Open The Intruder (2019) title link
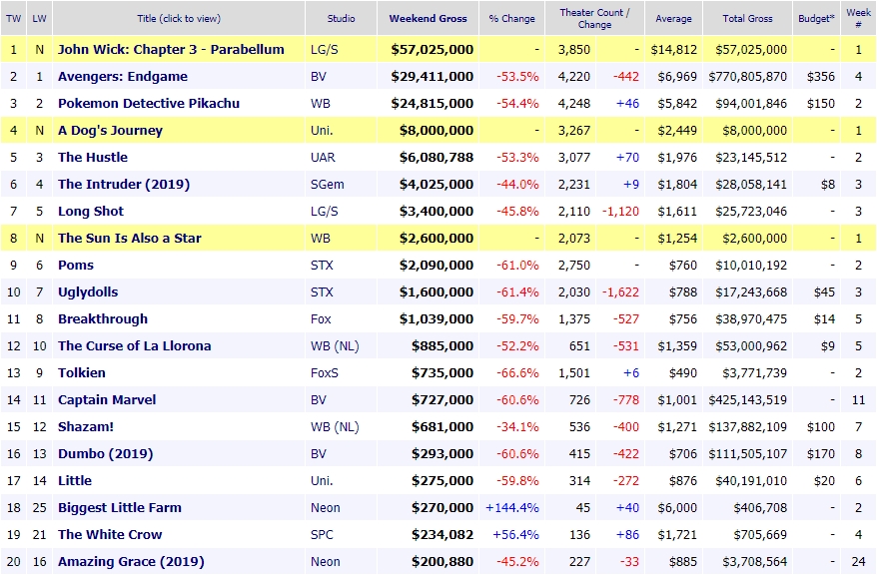Image resolution: width=877 pixels, height=577 pixels. pyautogui.click(x=124, y=184)
